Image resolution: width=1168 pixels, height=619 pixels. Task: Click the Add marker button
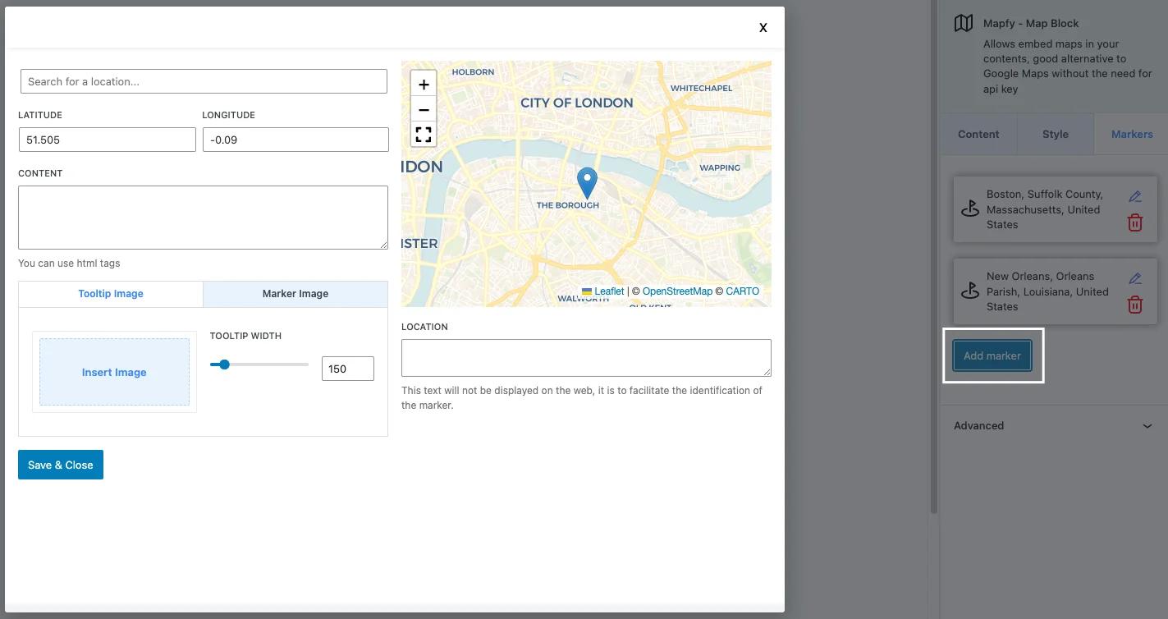pyautogui.click(x=992, y=355)
